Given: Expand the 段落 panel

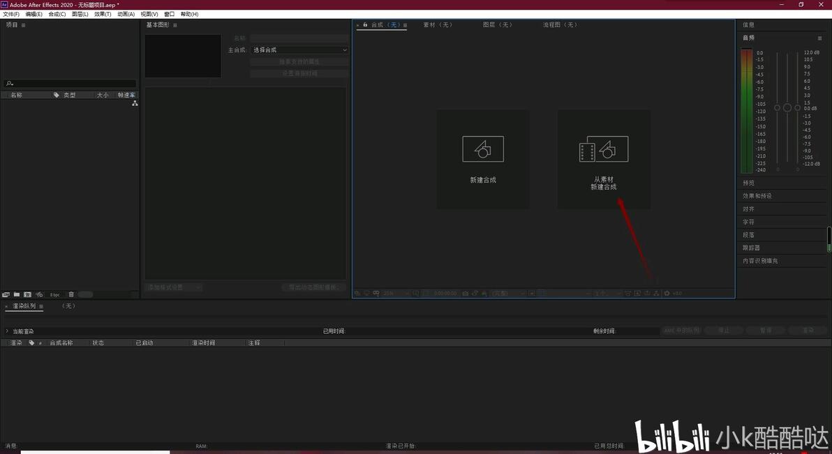Looking at the screenshot, I should 749,235.
